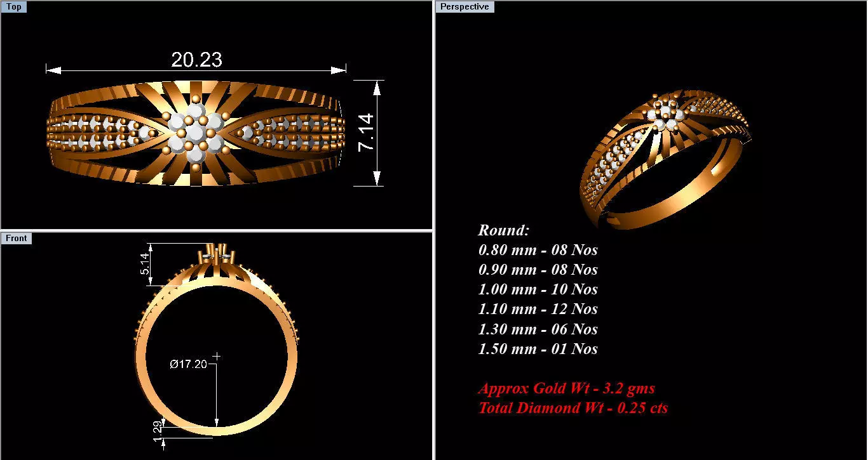
Task: Click the 'Total Diamond Wt - 0.25 cts' text
Action: (573, 407)
